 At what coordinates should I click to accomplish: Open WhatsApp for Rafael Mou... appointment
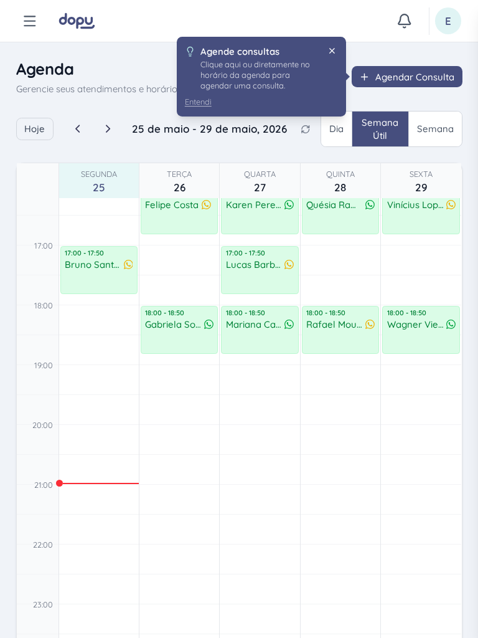[370, 324]
